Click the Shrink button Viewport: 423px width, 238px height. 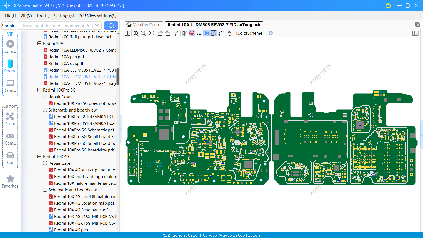[x=8, y=25]
